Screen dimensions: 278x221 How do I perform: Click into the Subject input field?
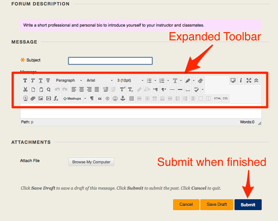point(110,61)
